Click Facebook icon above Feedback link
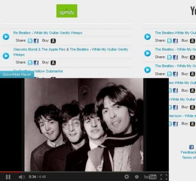 click(192, 147)
